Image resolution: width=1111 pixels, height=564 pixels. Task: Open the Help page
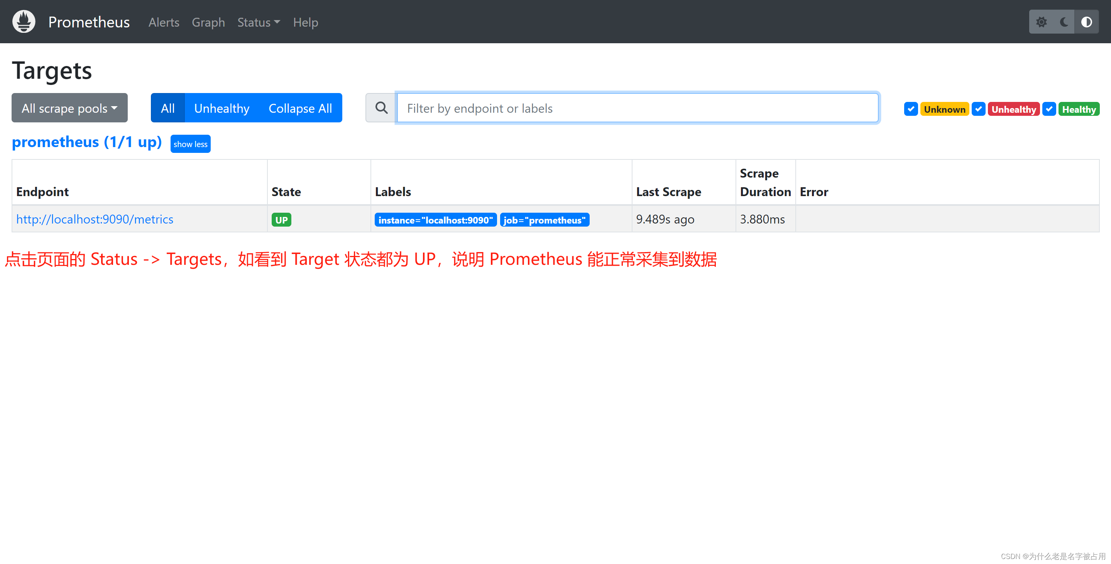pos(305,22)
